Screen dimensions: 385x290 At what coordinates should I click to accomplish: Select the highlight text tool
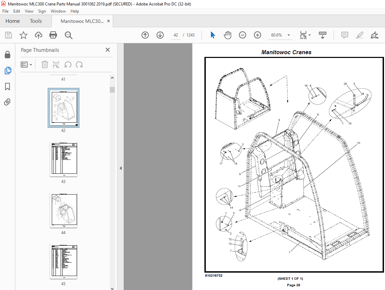click(x=360, y=35)
